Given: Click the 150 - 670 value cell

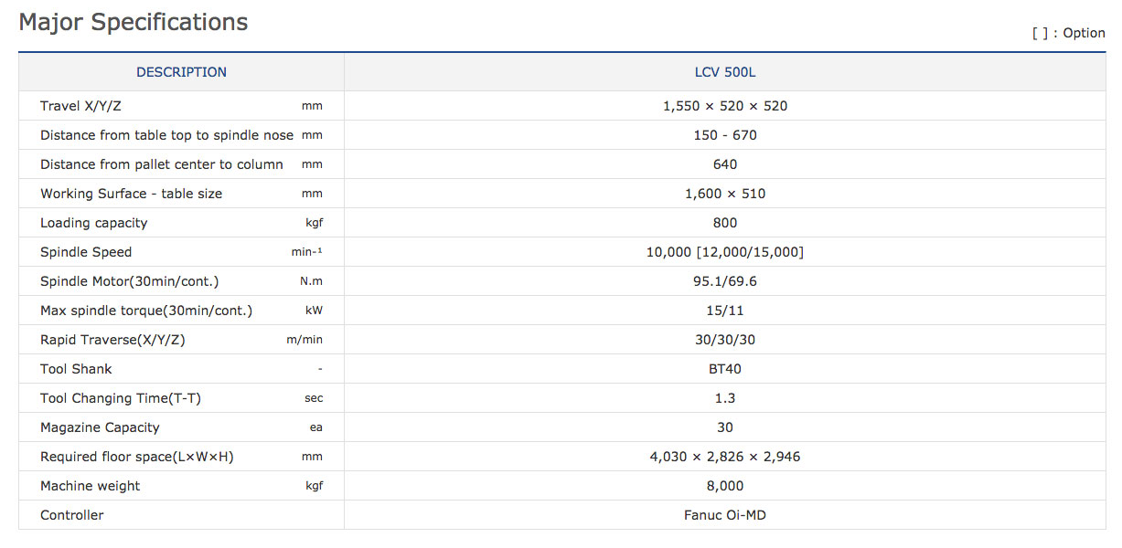Looking at the screenshot, I should (724, 135).
